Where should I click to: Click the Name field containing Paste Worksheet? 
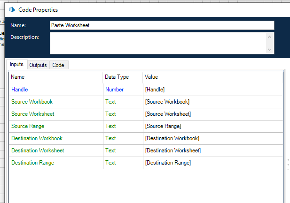162,25
